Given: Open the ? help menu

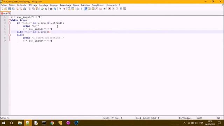Looking at the screenshot, I should click(x=119, y=5).
